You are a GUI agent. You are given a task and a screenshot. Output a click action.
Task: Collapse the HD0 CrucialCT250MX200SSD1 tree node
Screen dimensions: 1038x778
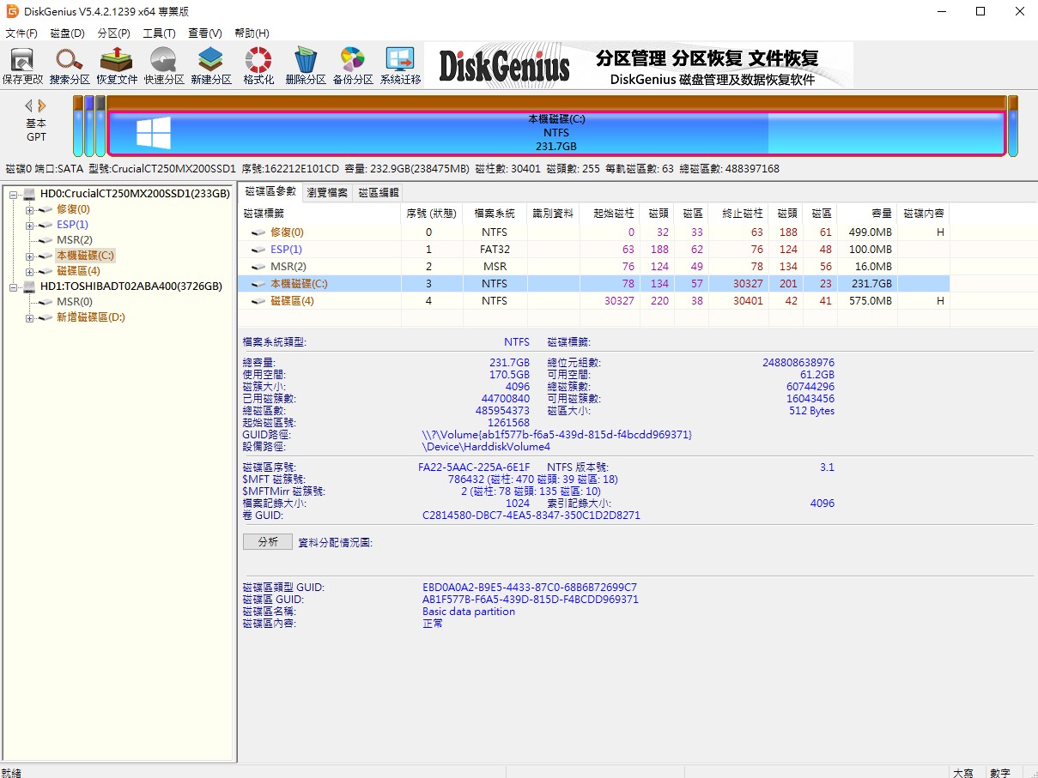tap(14, 194)
